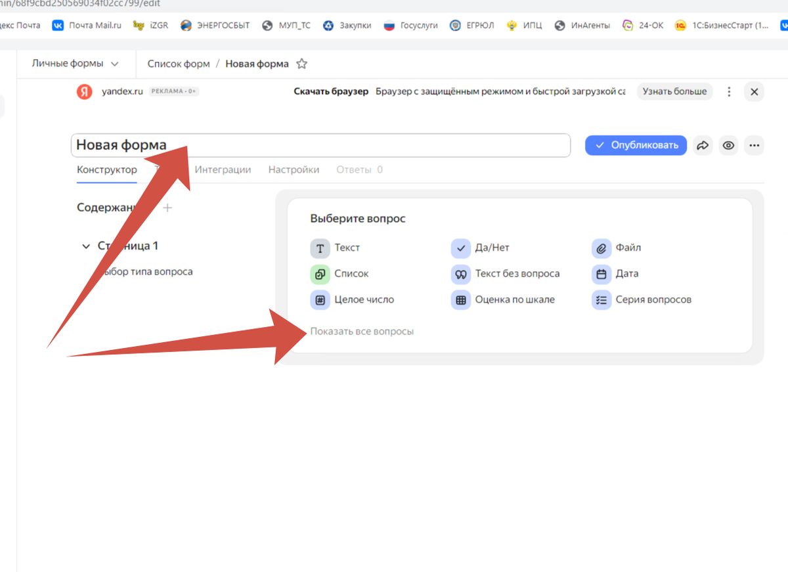788x572 pixels.
Task: Click the Опубликовать button
Action: 636,145
